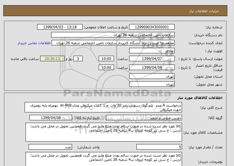Click the حداقل تاریخ اعتبار قیمت label

pos(209,68)
